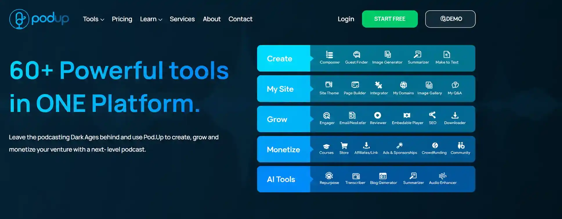Viewport: 562px width, 219px height.
Task: Launch the Page Builder icon
Action: click(355, 85)
